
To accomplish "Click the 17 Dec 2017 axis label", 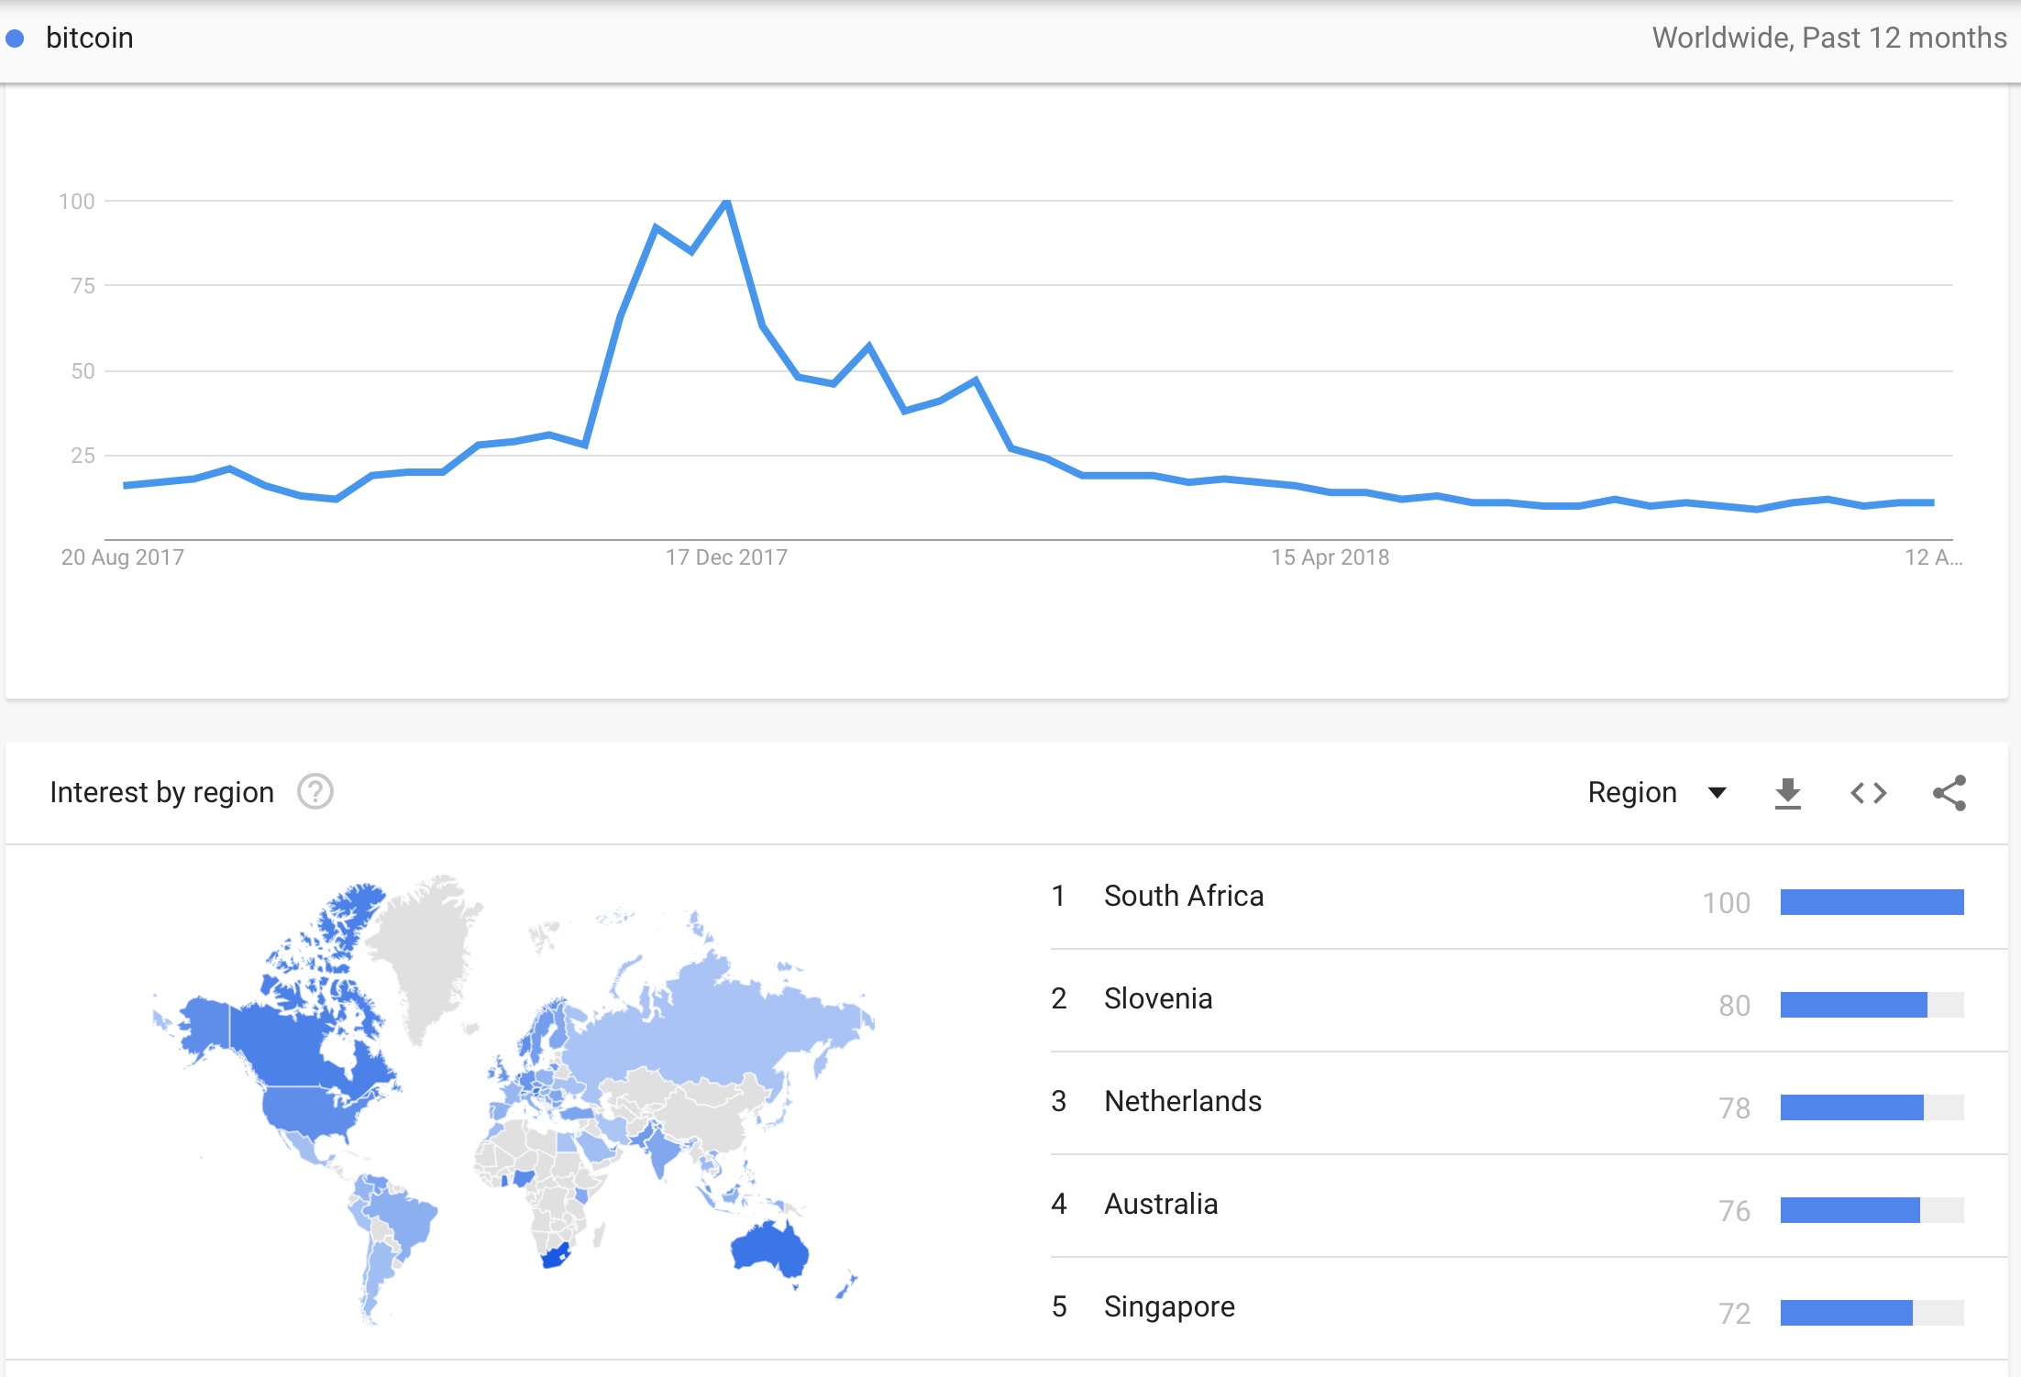I will tap(726, 557).
